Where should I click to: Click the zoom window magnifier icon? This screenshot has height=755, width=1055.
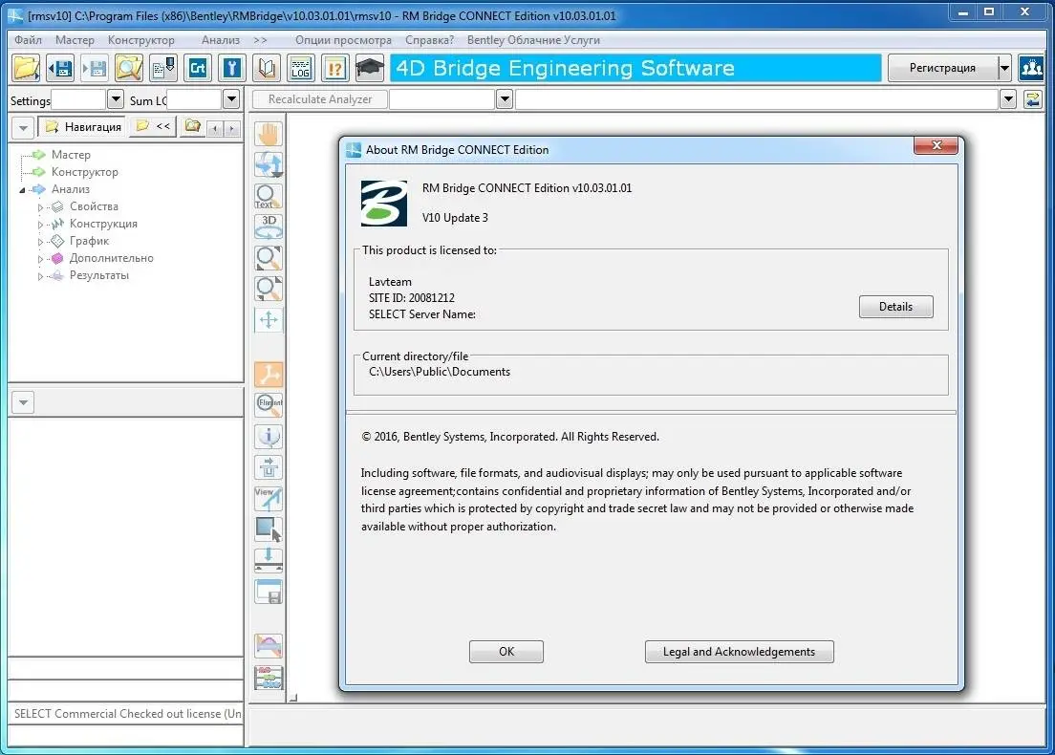[x=269, y=258]
